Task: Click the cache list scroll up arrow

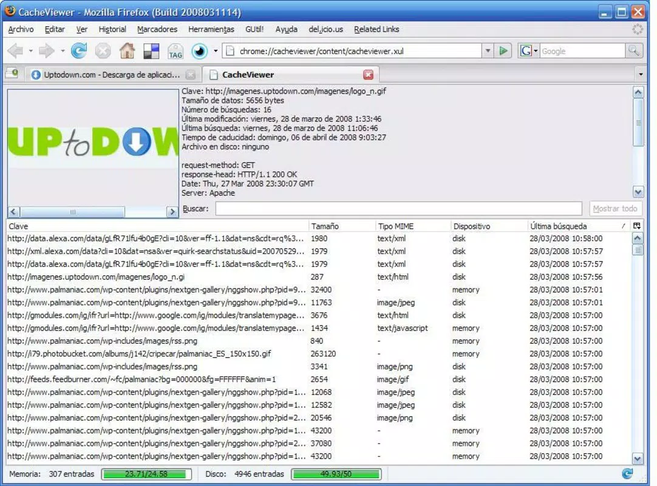Action: pos(638,239)
